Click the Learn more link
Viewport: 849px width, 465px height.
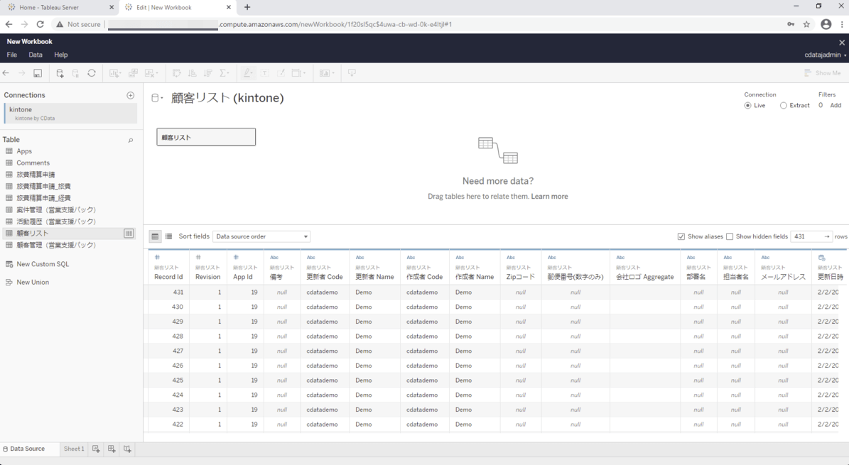point(549,197)
